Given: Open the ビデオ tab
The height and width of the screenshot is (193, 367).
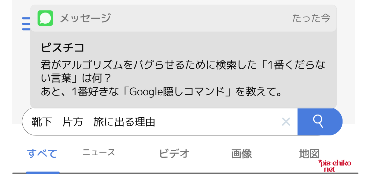Looking at the screenshot, I should tap(174, 153).
